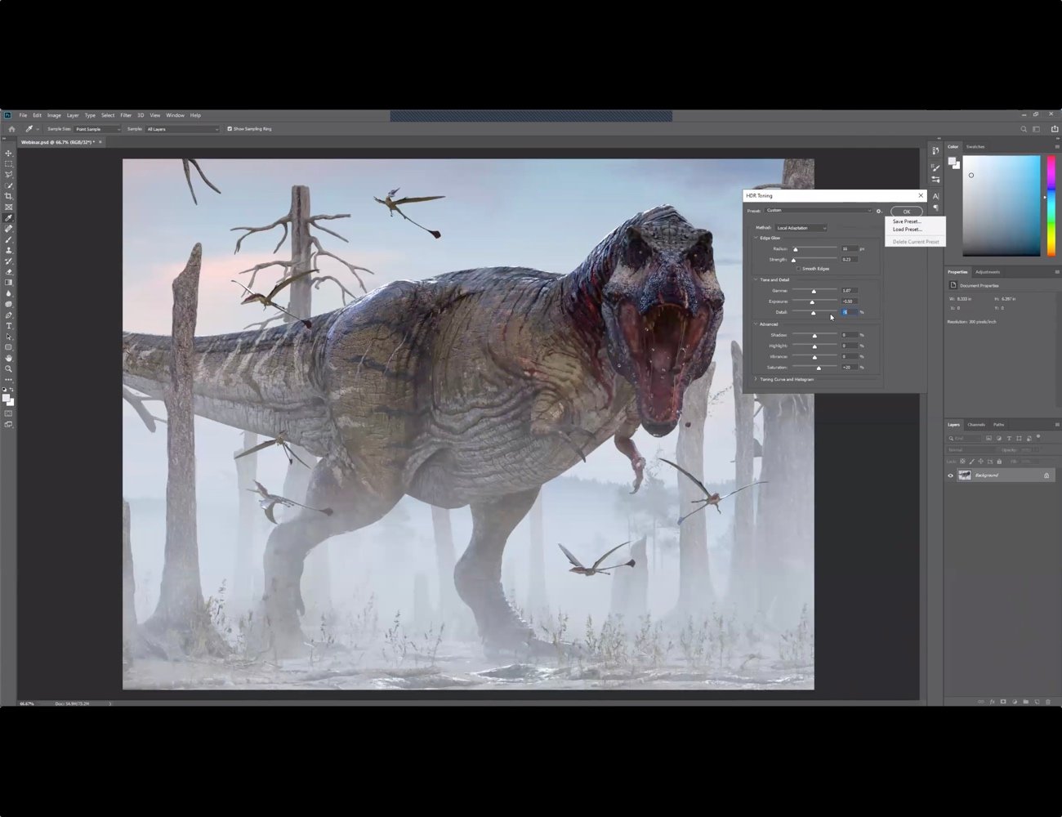This screenshot has width=1062, height=817.
Task: Open the preset gear options in HDR Toning
Action: [880, 211]
